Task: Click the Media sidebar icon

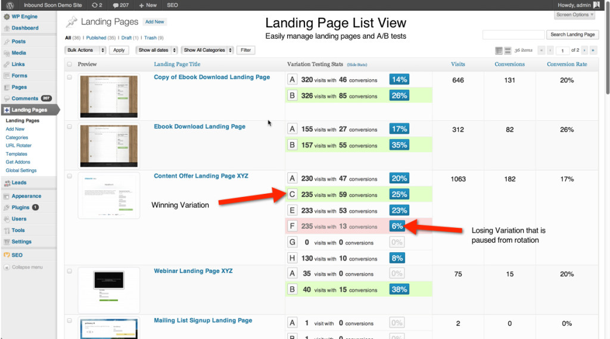Action: tap(7, 53)
